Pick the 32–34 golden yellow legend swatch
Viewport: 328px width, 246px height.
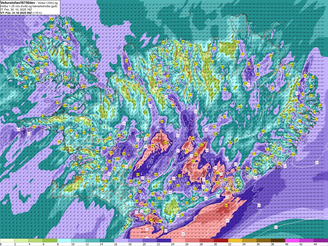tap(235, 241)
